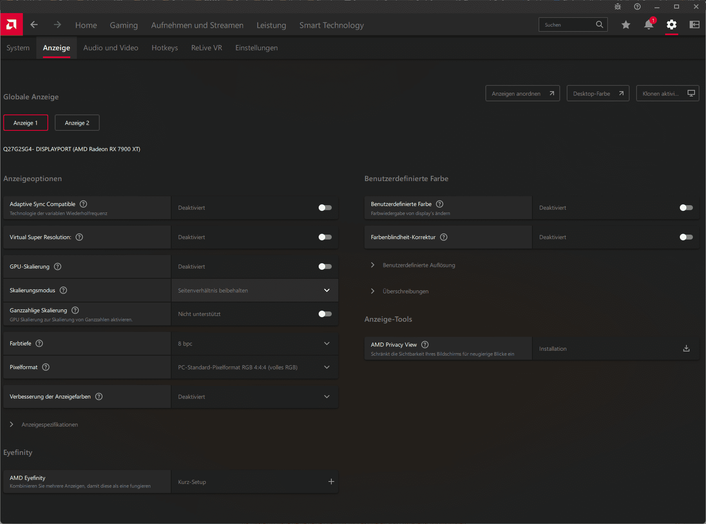Select Anzeige 1 button
This screenshot has width=706, height=524.
[26, 123]
